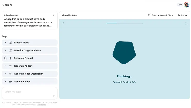
Task: Click the Generate Video camera icon
Action: point(11,82)
